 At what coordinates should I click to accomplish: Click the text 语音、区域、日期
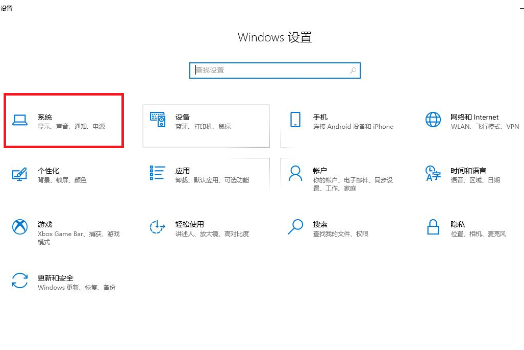475,180
